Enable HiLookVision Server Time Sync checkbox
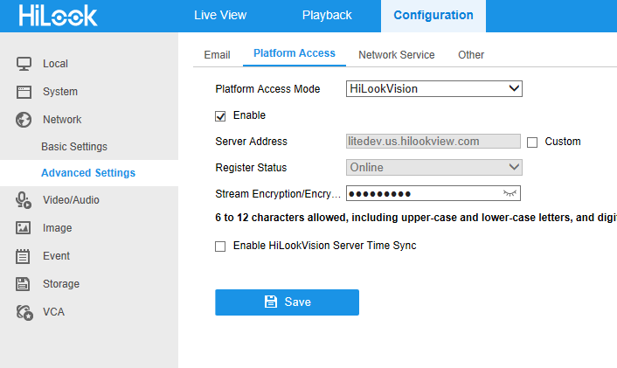Viewport: 617px width, 368px height. [x=220, y=246]
